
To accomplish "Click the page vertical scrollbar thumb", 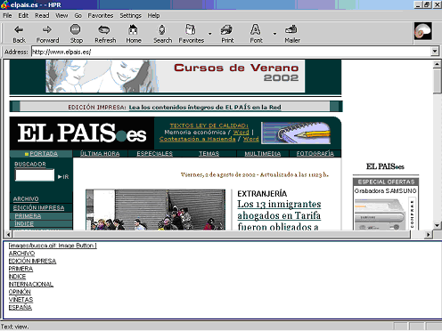I will tap(437, 81).
